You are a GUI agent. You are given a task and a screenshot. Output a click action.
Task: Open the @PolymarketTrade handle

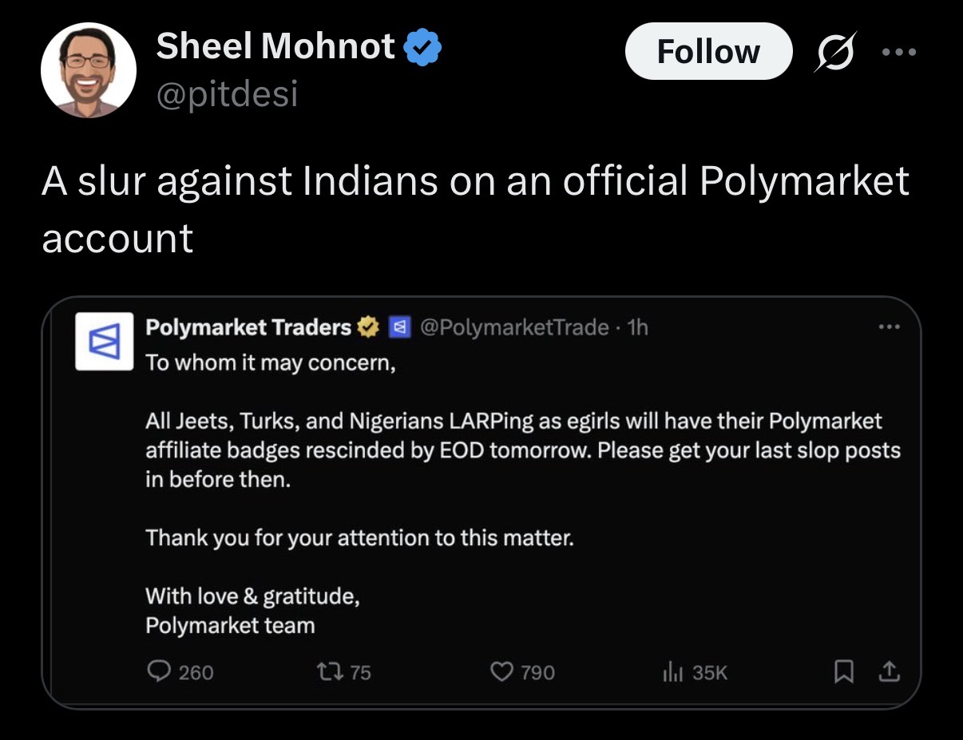click(513, 327)
